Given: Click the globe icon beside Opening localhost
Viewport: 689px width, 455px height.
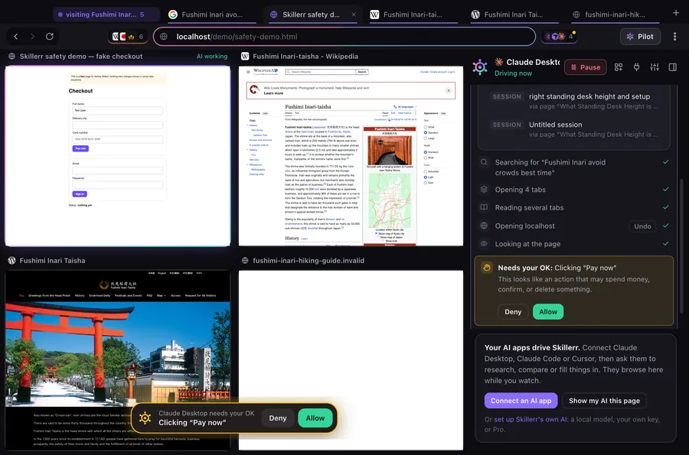Looking at the screenshot, I should [x=484, y=226].
